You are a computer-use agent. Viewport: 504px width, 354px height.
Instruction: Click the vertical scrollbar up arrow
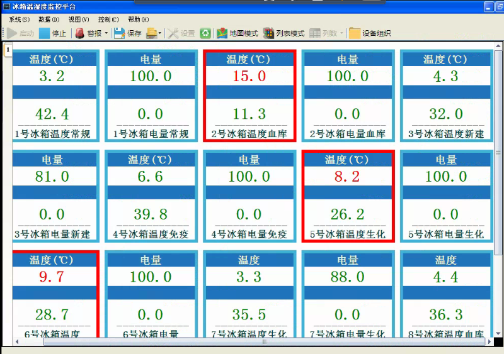(498, 47)
